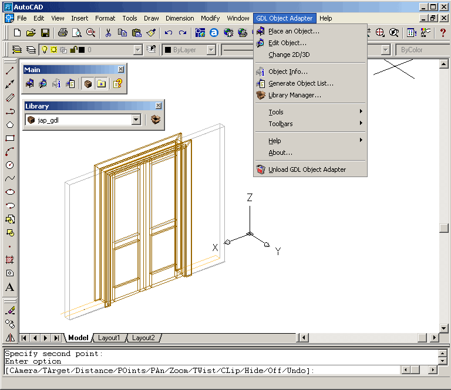Choose Library Manager menu entry

(310, 95)
